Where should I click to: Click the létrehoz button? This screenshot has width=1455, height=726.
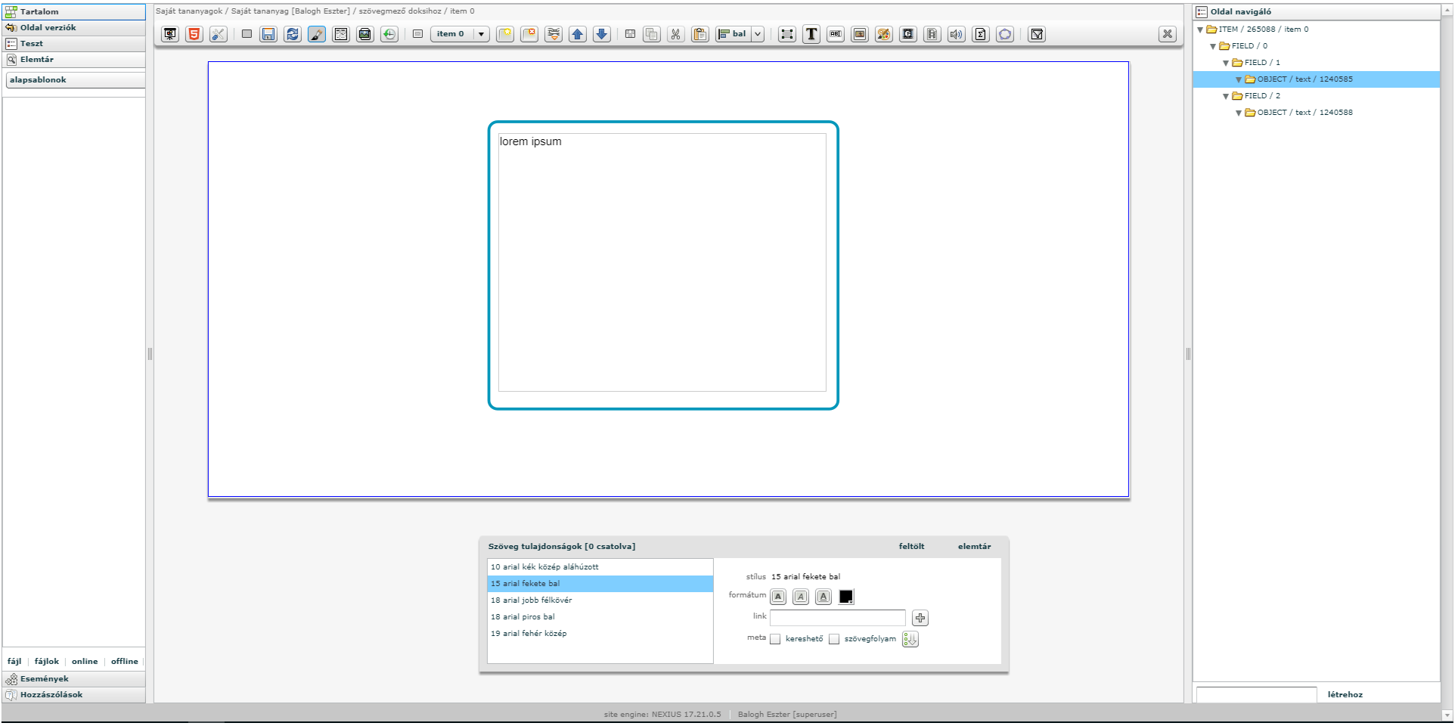[1345, 694]
